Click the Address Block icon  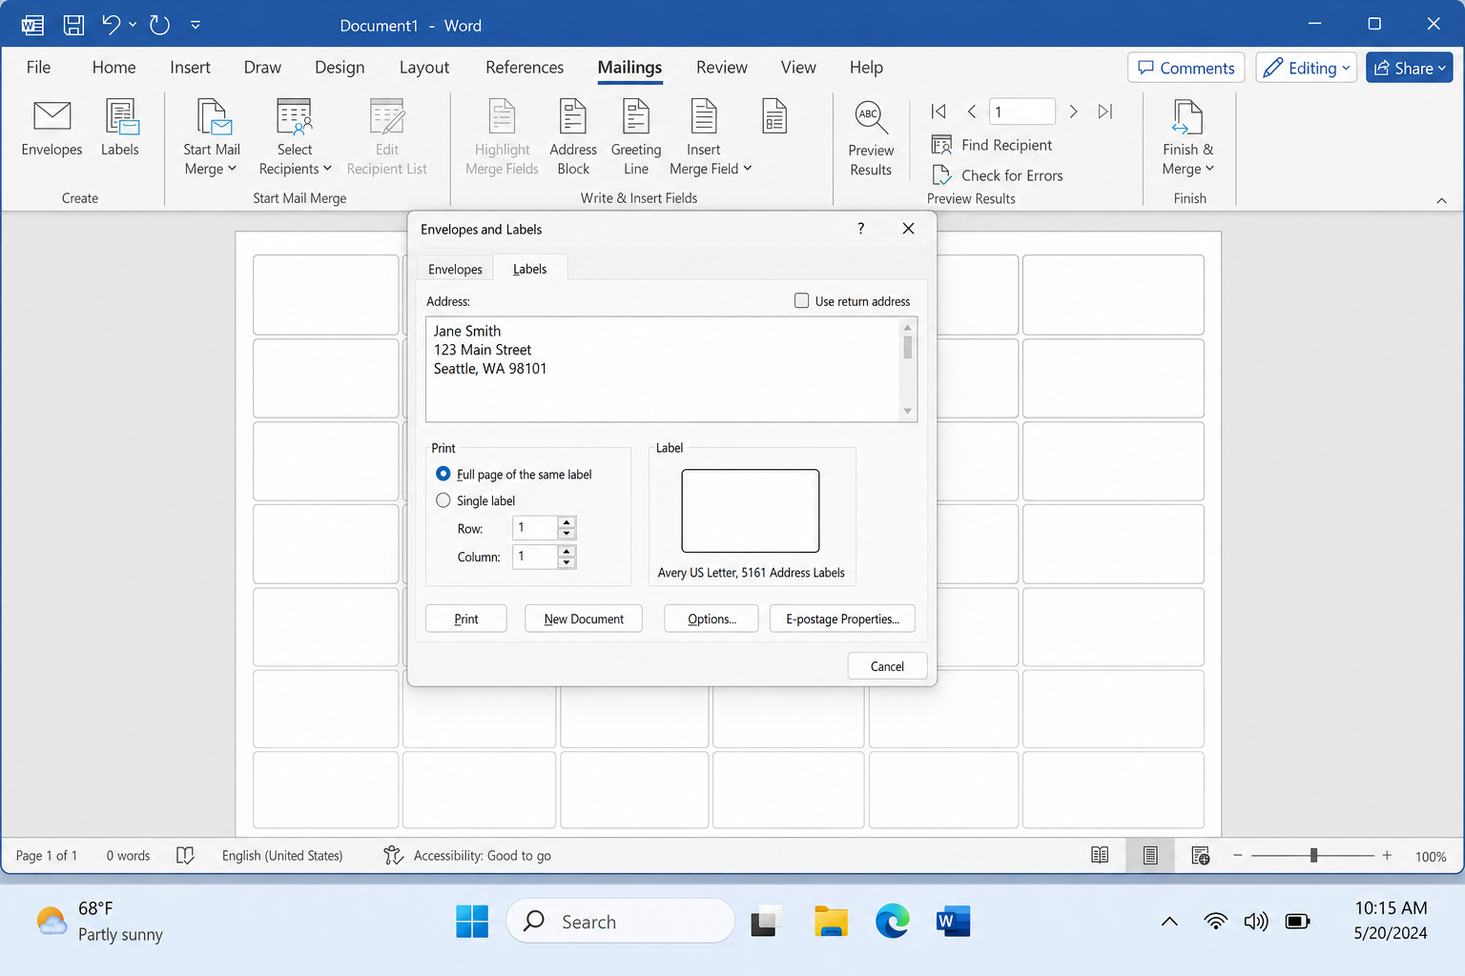coord(573,138)
